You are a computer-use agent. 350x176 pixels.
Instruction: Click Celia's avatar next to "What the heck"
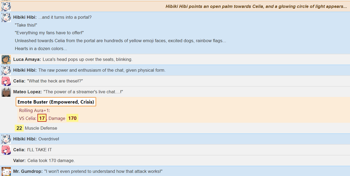(x=6, y=81)
